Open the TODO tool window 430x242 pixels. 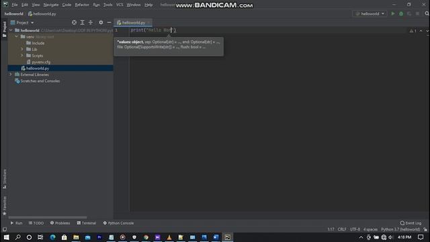36,223
